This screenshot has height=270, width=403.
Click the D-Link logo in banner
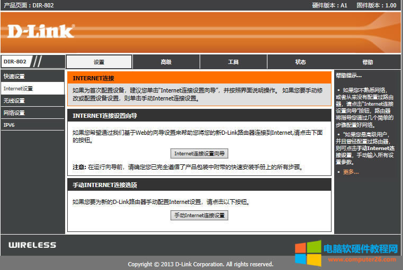(41, 31)
